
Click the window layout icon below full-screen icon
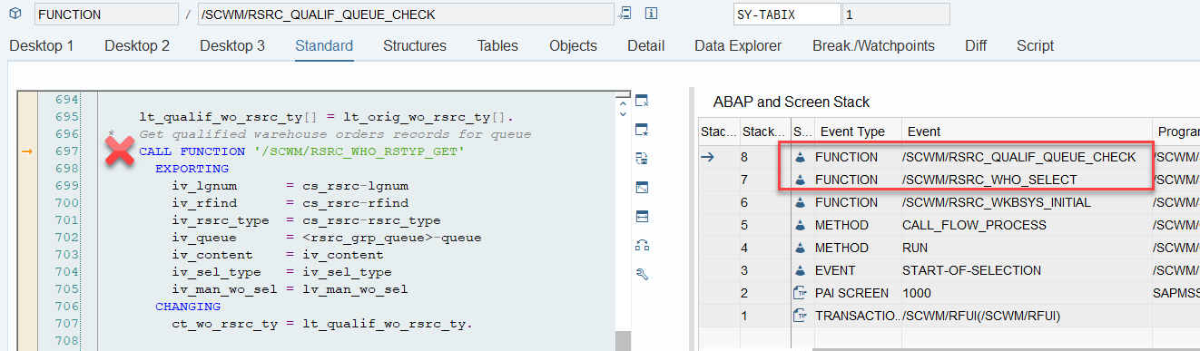pos(642,217)
